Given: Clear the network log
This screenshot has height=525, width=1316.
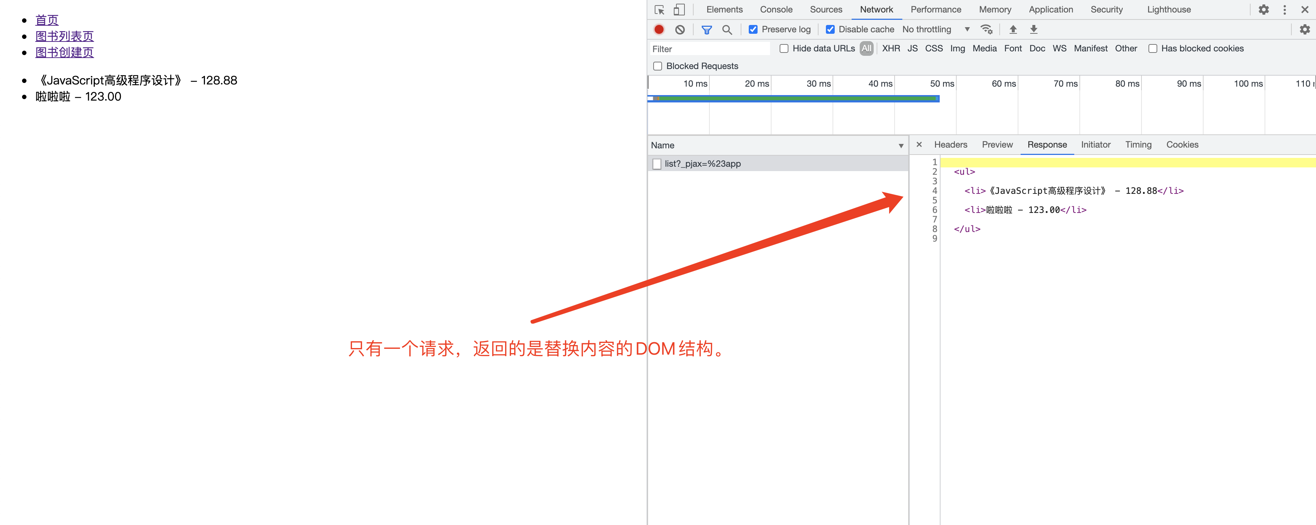Looking at the screenshot, I should pyautogui.click(x=680, y=30).
